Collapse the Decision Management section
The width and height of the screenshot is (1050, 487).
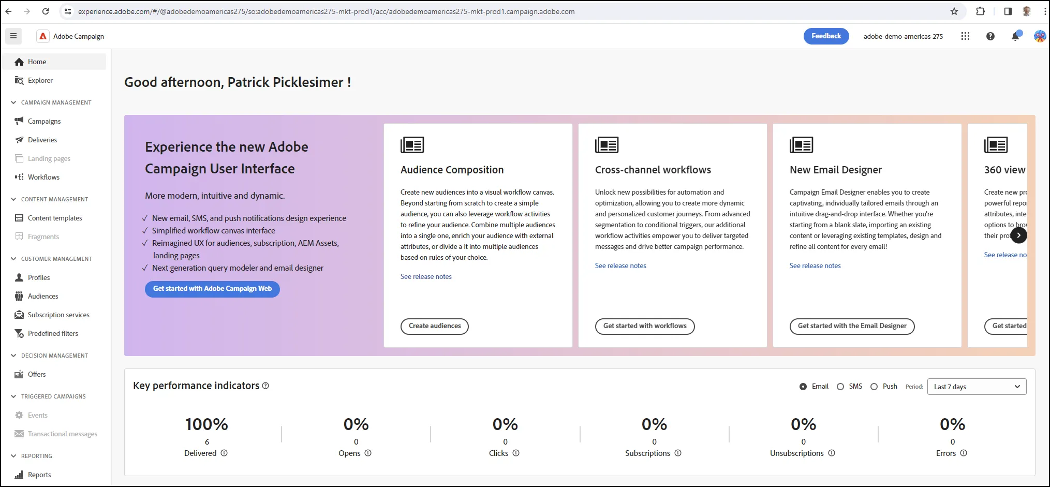click(13, 356)
